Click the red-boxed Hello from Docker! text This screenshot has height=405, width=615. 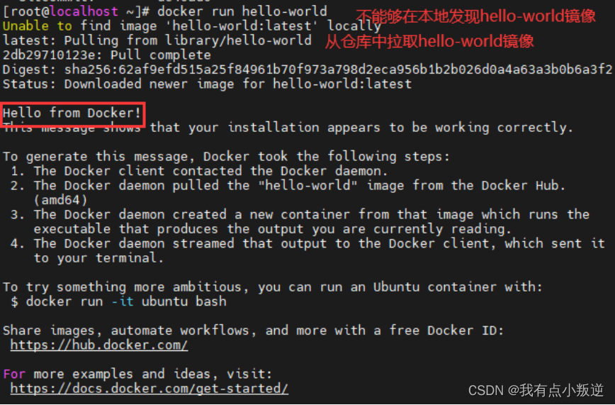[x=72, y=113]
